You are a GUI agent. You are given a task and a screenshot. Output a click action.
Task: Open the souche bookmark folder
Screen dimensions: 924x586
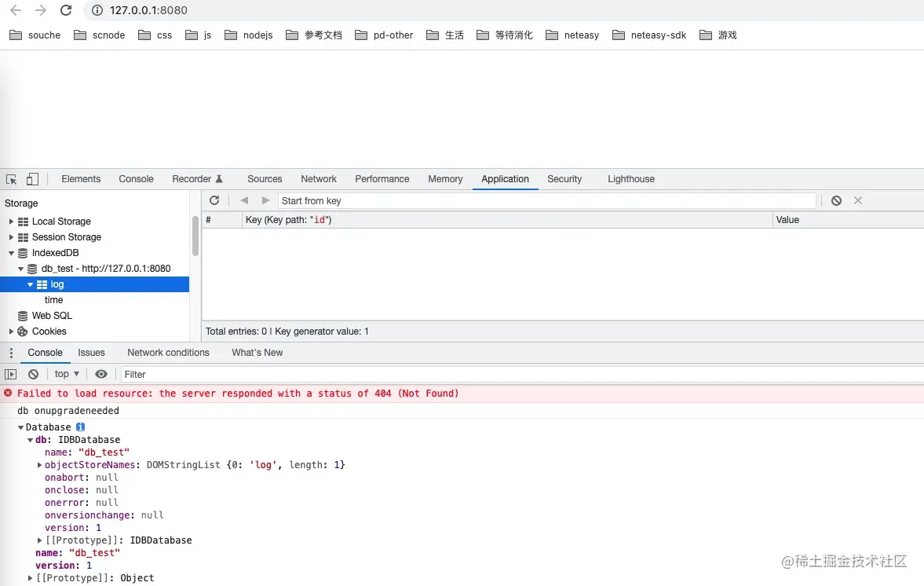click(x=35, y=35)
